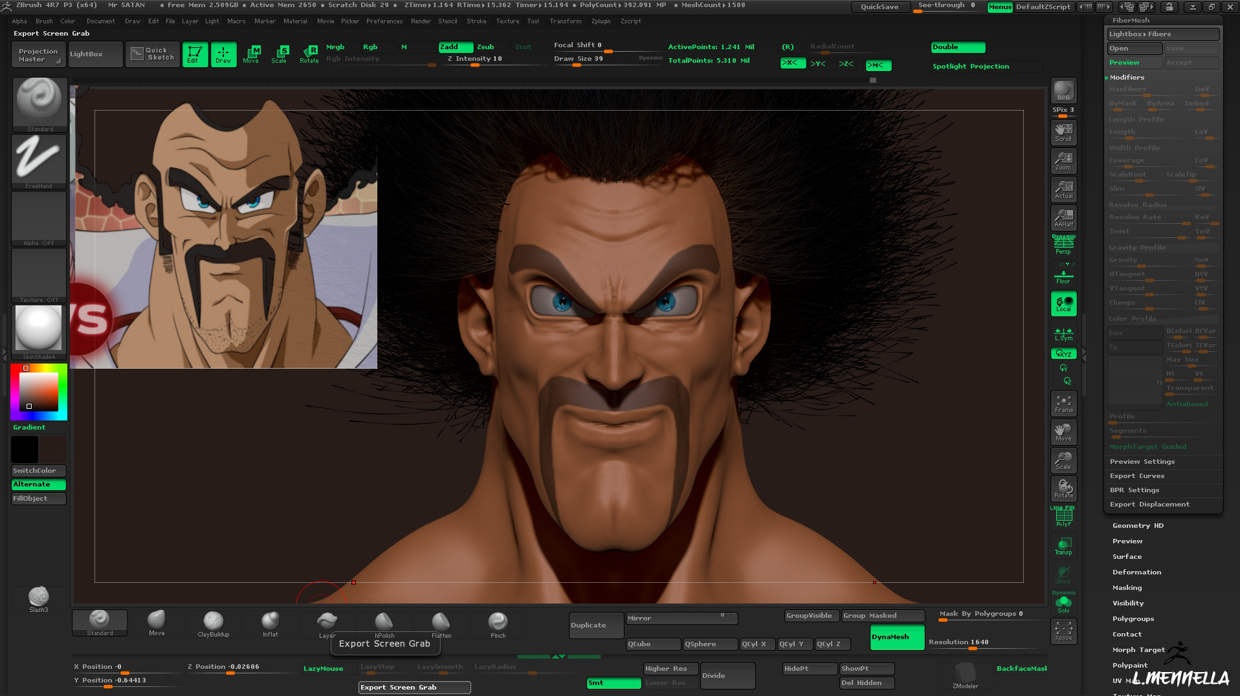Pick a hue in the color picker square
This screenshot has width=1240, height=696.
38,391
